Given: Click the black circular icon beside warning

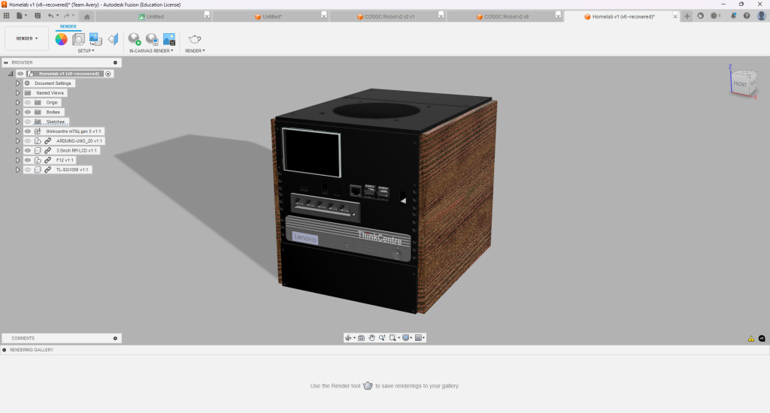Looking at the screenshot, I should [762, 339].
